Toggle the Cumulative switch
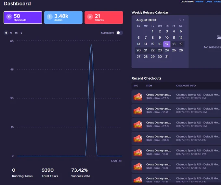Viewport: 221px width, 185px height. click(x=120, y=33)
